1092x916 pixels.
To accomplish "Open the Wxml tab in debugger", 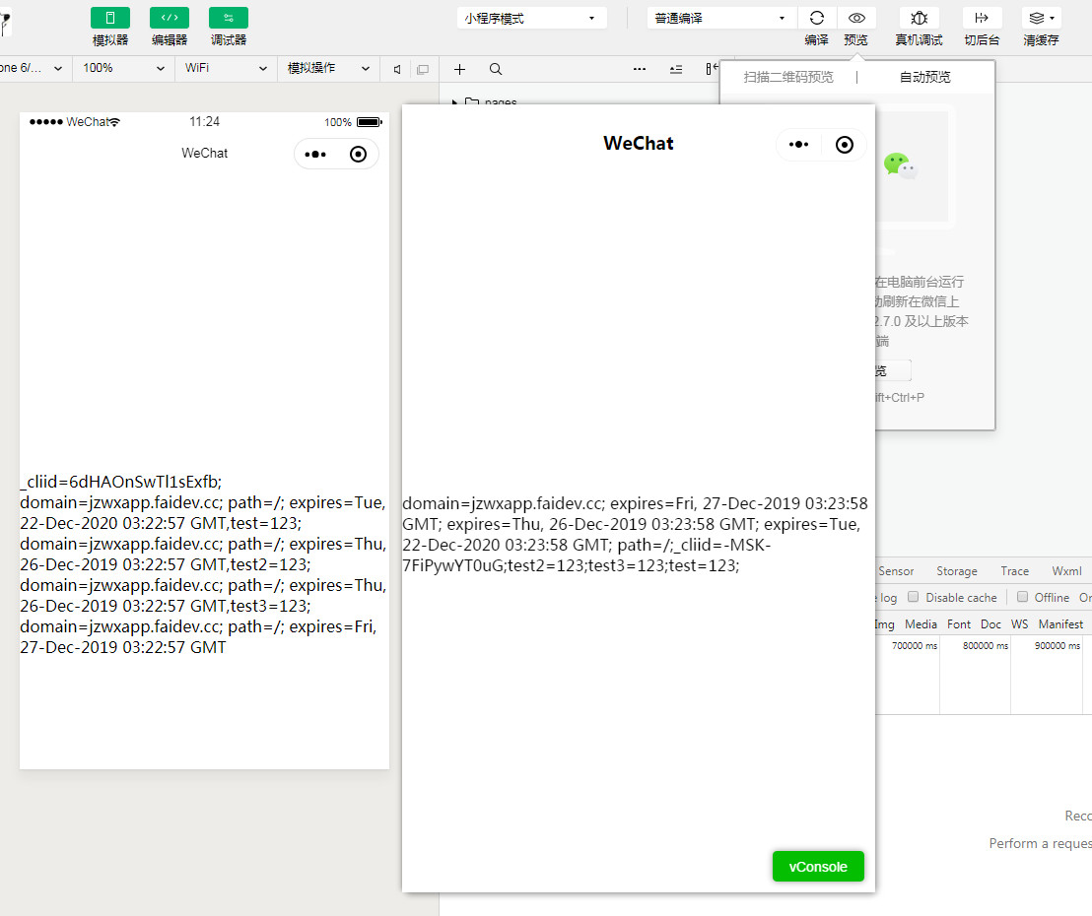I will pos(1067,570).
